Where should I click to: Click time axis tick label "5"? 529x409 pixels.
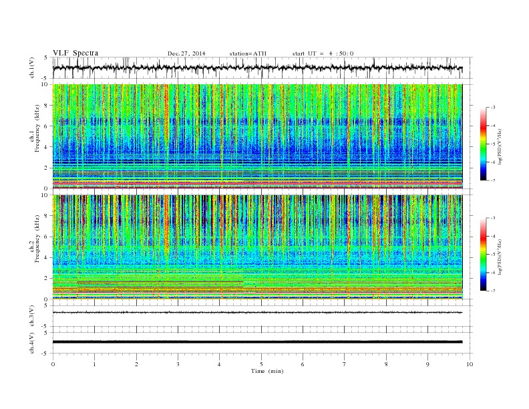click(x=261, y=364)
